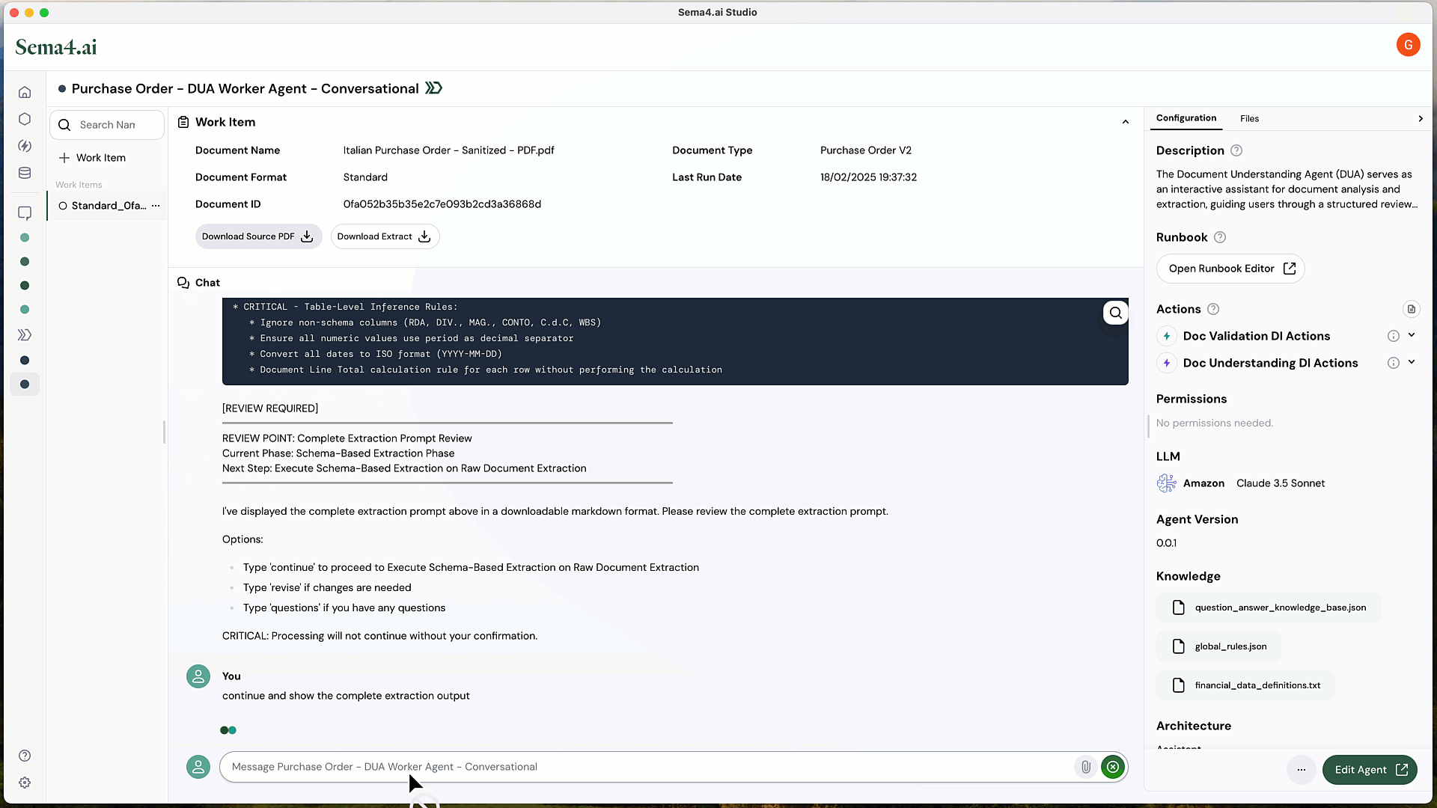Click the Amazon LLM icon
Image resolution: width=1437 pixels, height=808 pixels.
(x=1166, y=483)
